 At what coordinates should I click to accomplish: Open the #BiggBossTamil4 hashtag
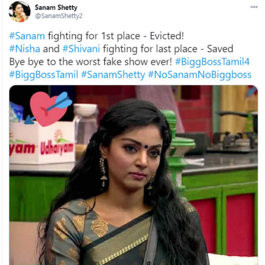212,61
